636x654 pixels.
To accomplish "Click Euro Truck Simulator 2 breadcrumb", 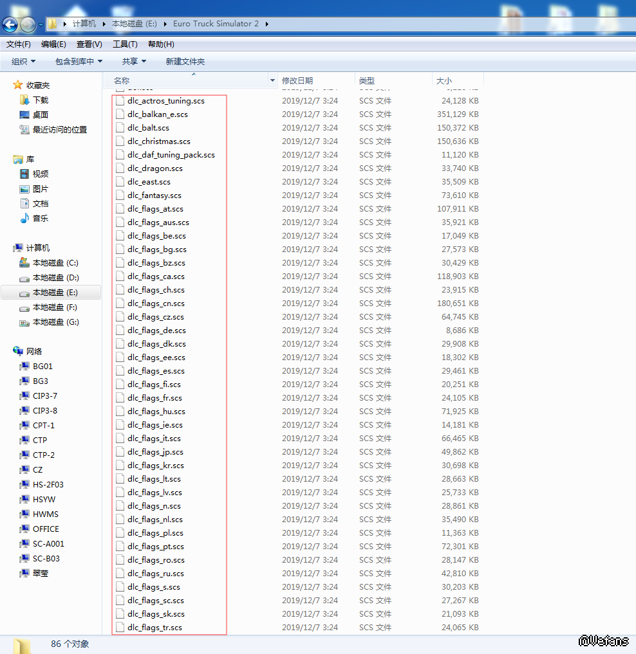I will click(x=216, y=24).
